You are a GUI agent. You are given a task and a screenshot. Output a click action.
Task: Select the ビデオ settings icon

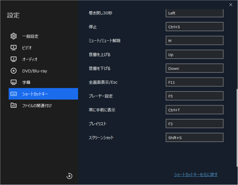coord(13,48)
